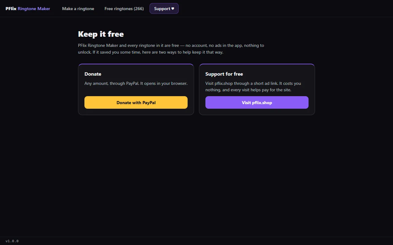
Task: Click the short ad link description text
Action: click(x=253, y=87)
